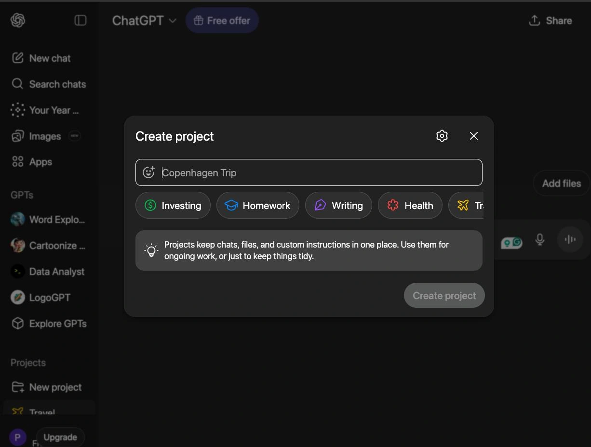Viewport: 591px width, 447px height.
Task: Click the Share button
Action: pos(550,21)
